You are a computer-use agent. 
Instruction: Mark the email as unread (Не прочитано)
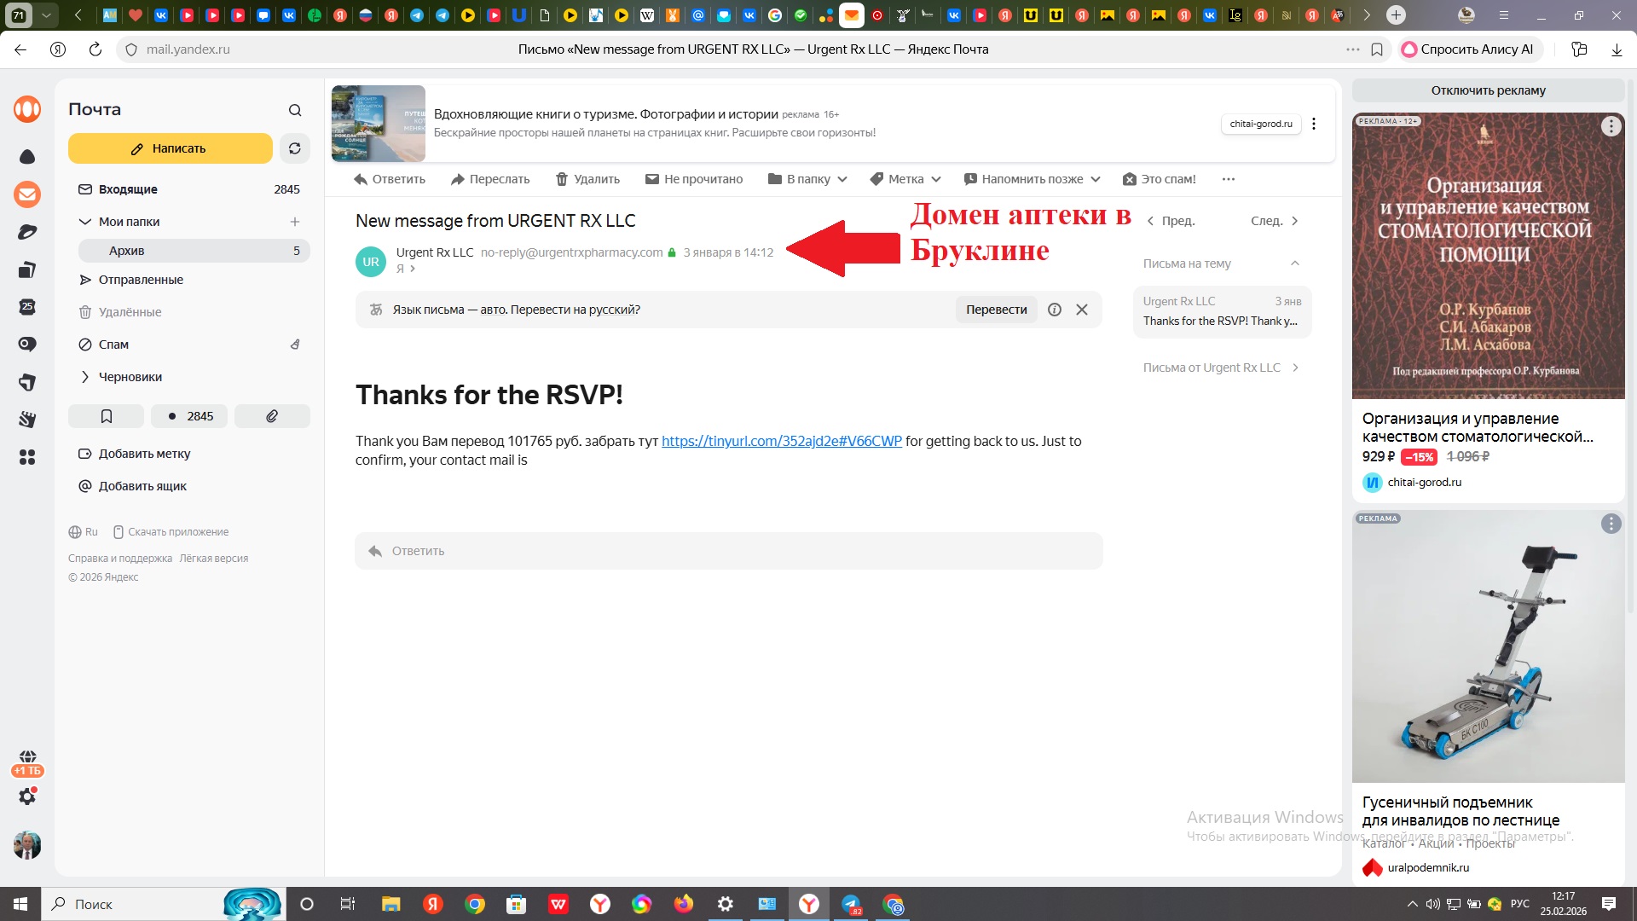tap(694, 179)
